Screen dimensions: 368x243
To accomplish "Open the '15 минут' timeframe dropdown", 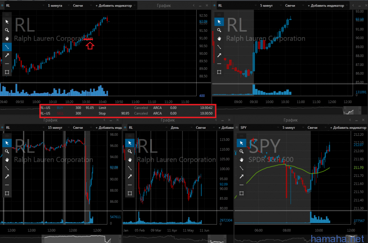I will (x=58, y=128).
